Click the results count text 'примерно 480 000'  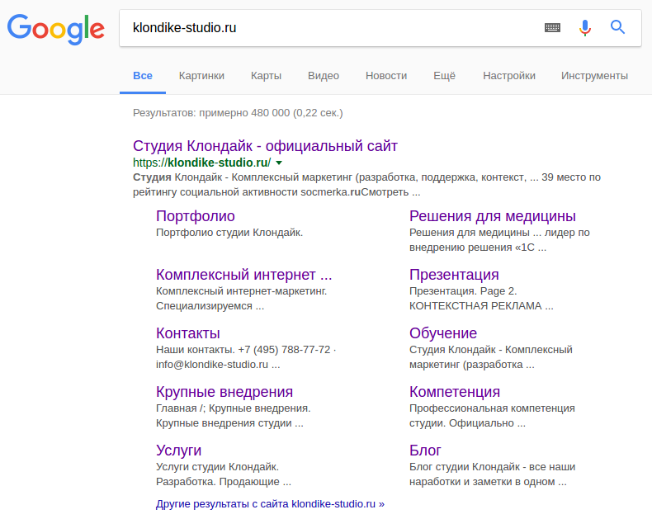click(244, 113)
